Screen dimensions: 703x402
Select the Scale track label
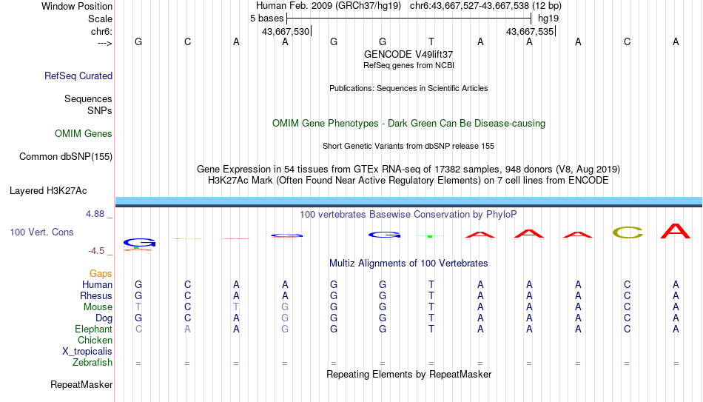(x=100, y=19)
